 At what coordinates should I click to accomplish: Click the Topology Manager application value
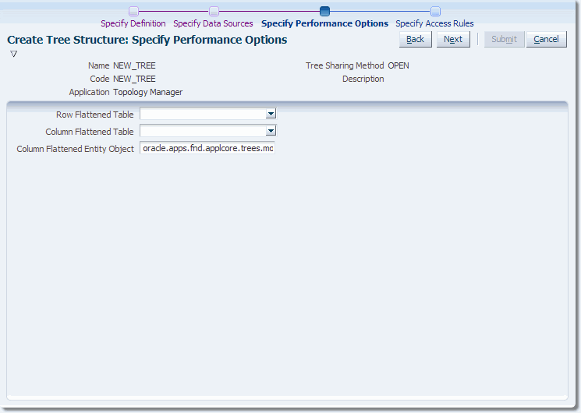tap(148, 92)
